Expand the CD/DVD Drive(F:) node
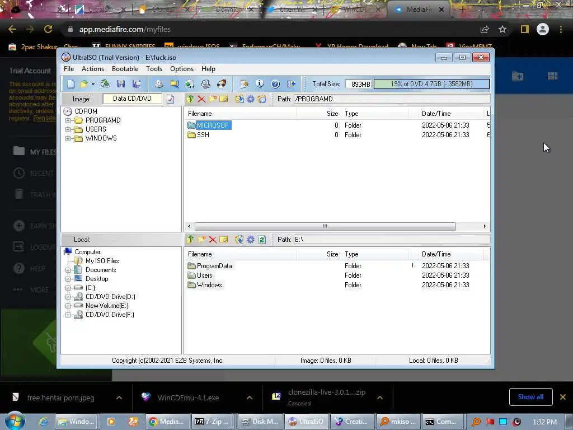Screen dimensions: 573x430 click(68, 315)
